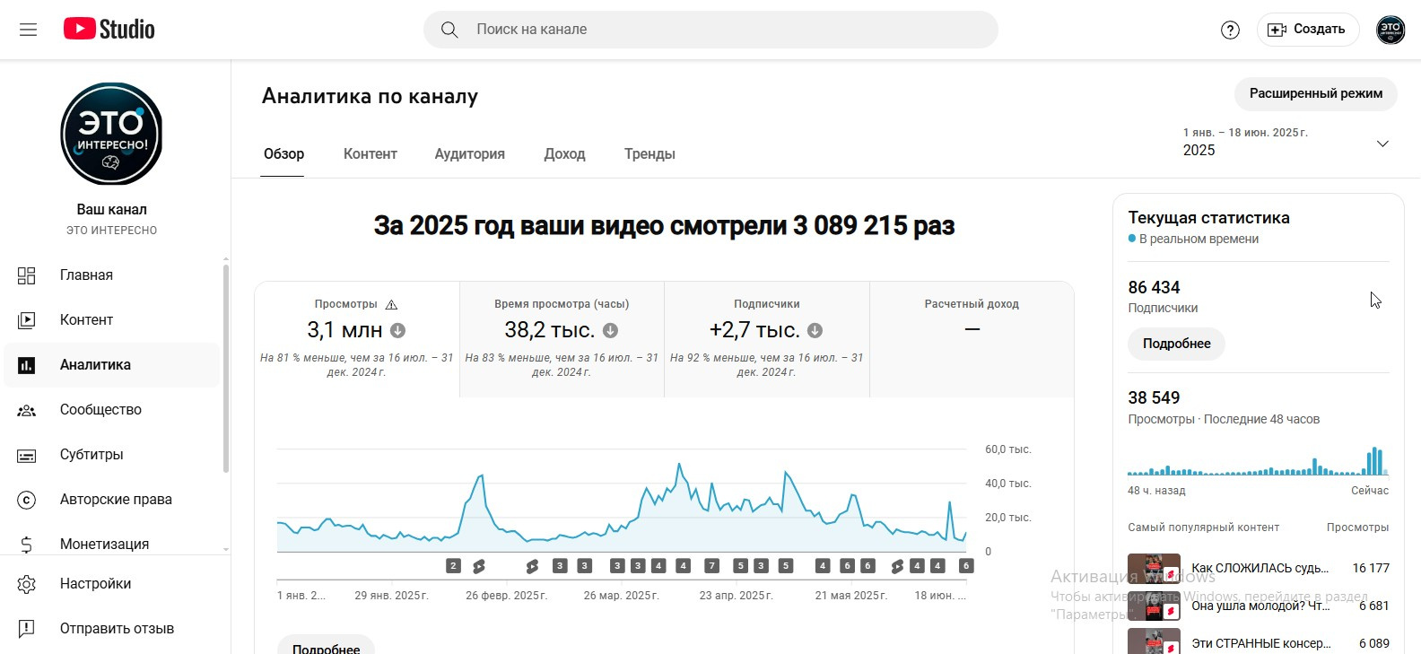Click the timeline marker labeled 2
This screenshot has width=1421, height=654.
coord(453,566)
